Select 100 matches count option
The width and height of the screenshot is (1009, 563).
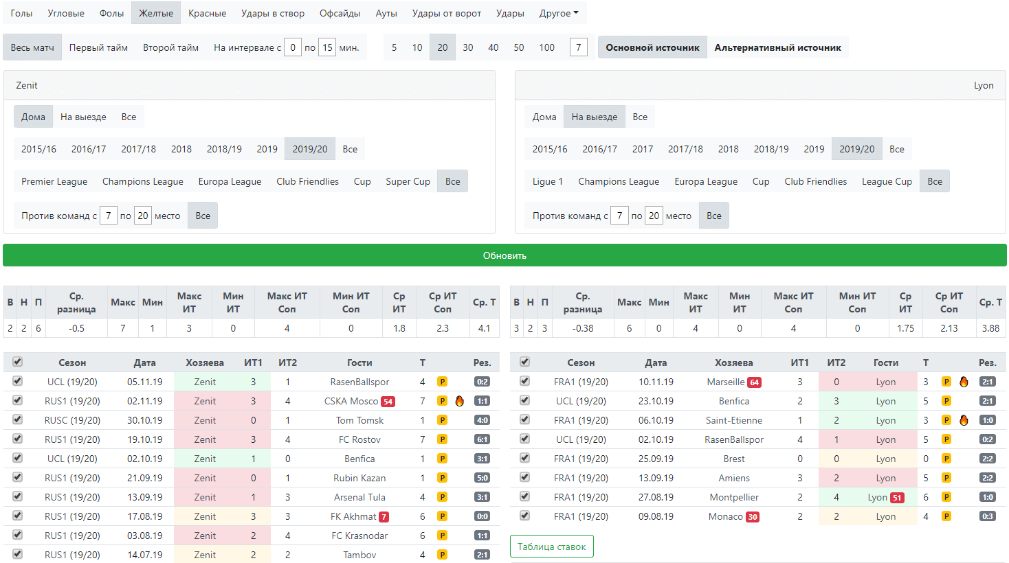(x=546, y=47)
